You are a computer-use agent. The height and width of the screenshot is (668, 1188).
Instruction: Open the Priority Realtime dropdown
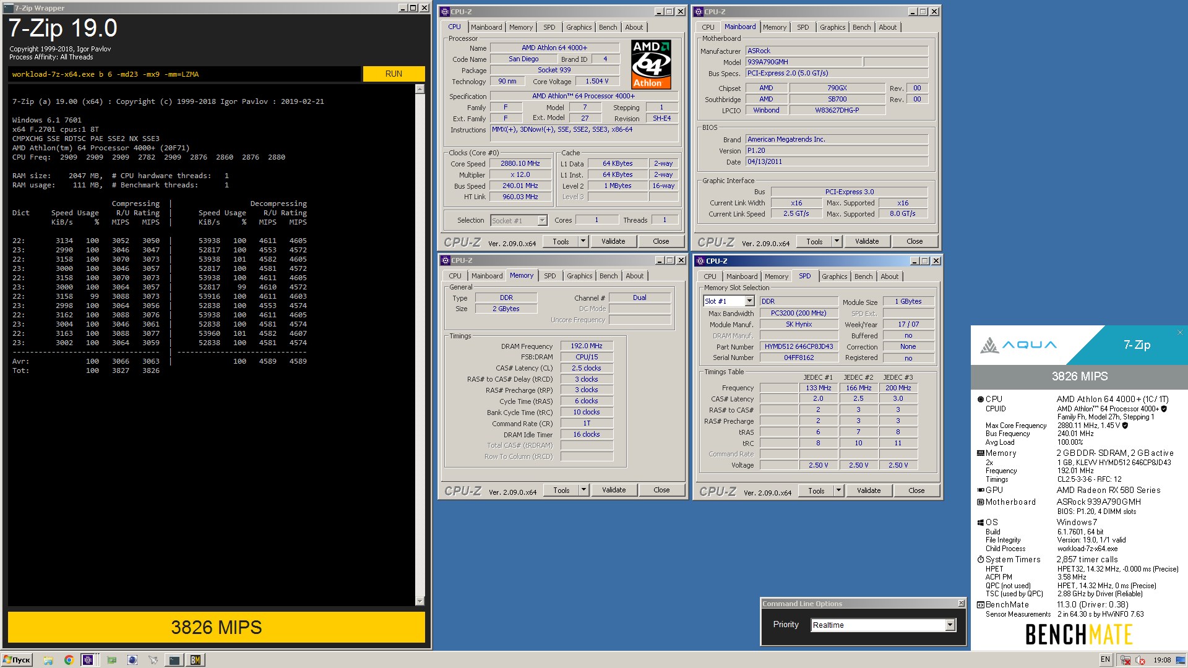[x=950, y=625]
